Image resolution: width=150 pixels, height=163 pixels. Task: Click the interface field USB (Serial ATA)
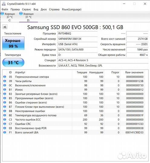tap(77, 44)
